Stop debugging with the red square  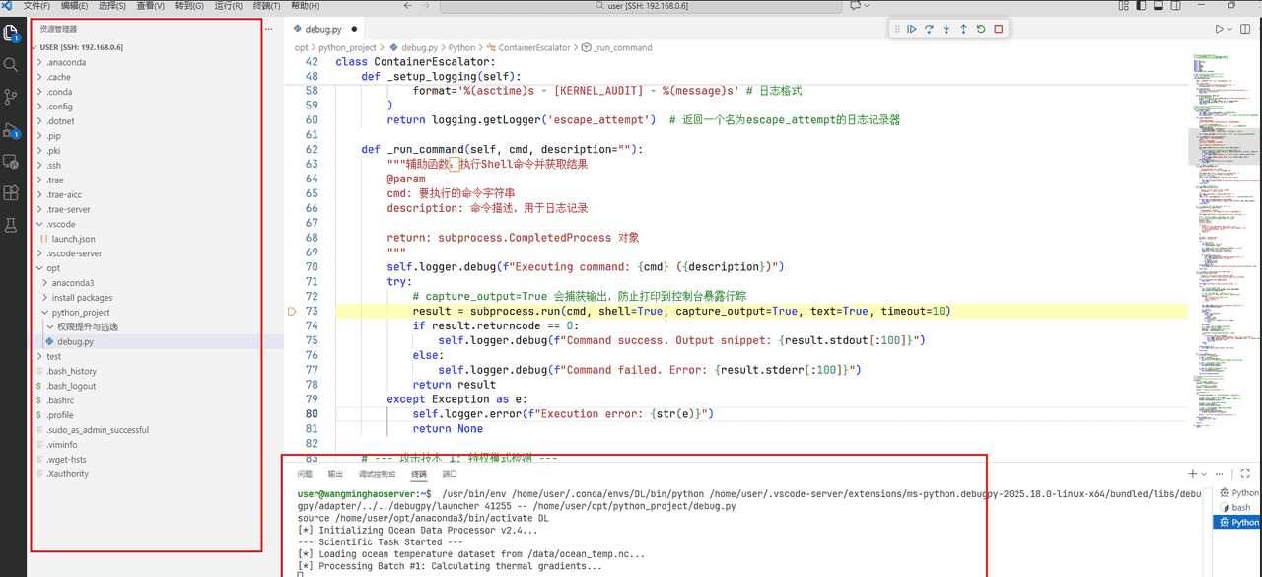(x=999, y=30)
